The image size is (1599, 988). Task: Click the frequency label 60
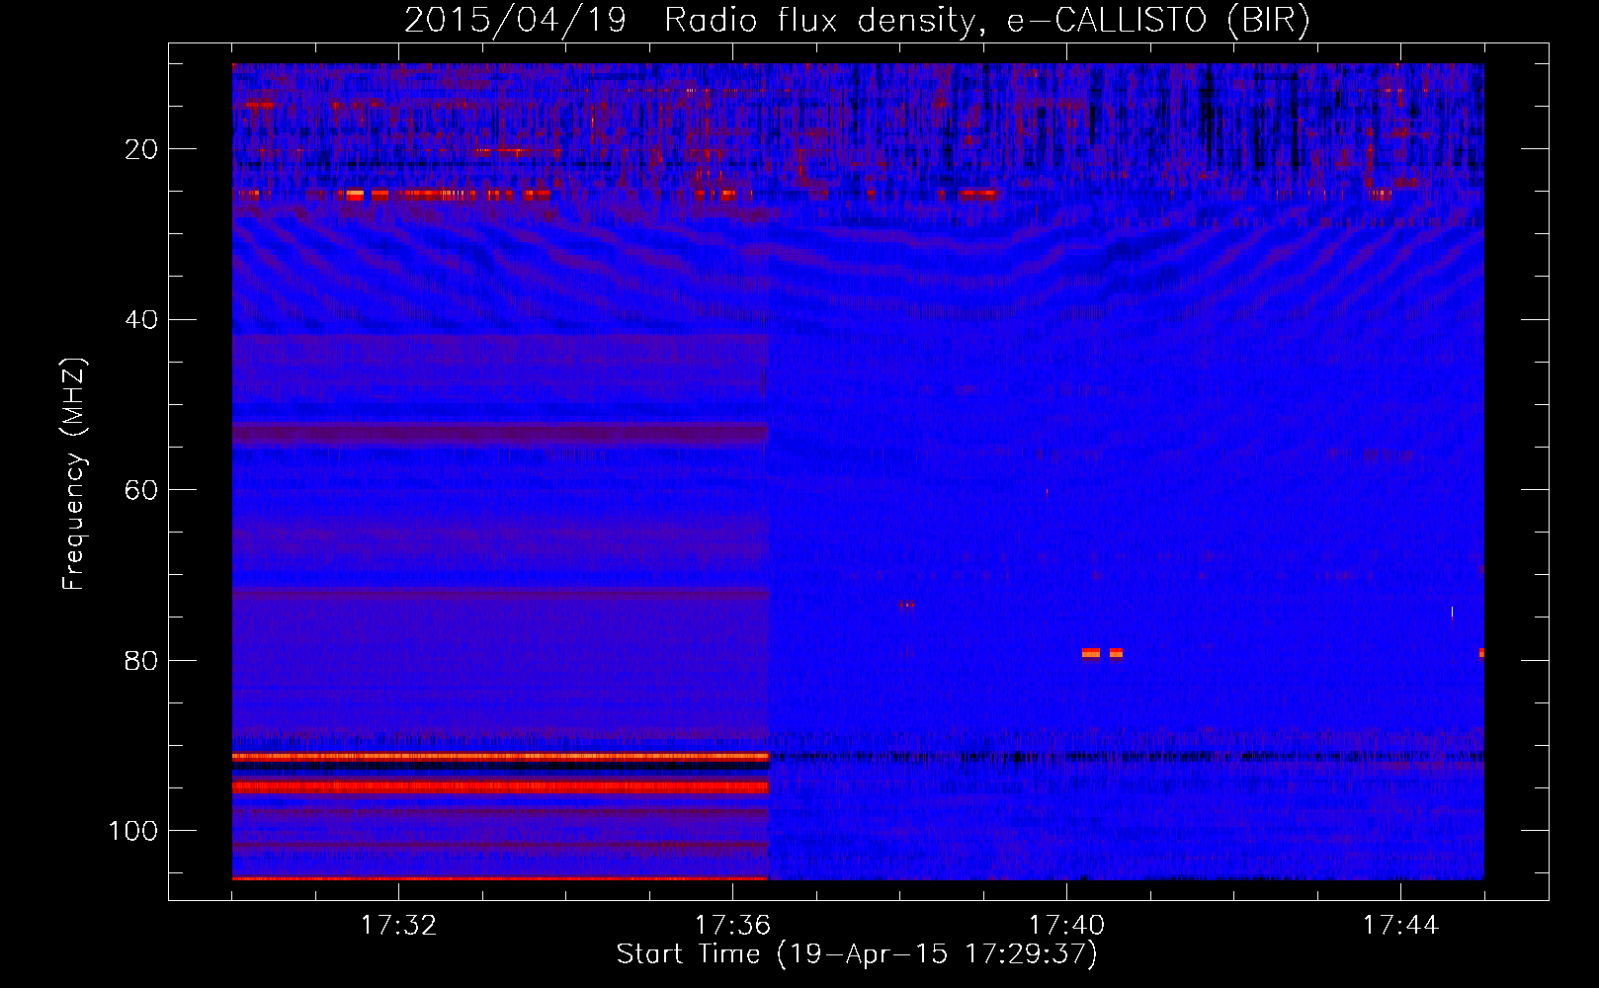click(x=142, y=490)
